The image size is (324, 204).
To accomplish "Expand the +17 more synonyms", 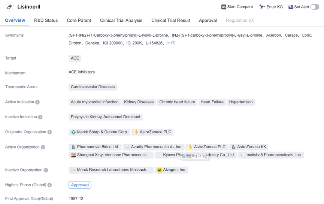I will coord(171,43).
